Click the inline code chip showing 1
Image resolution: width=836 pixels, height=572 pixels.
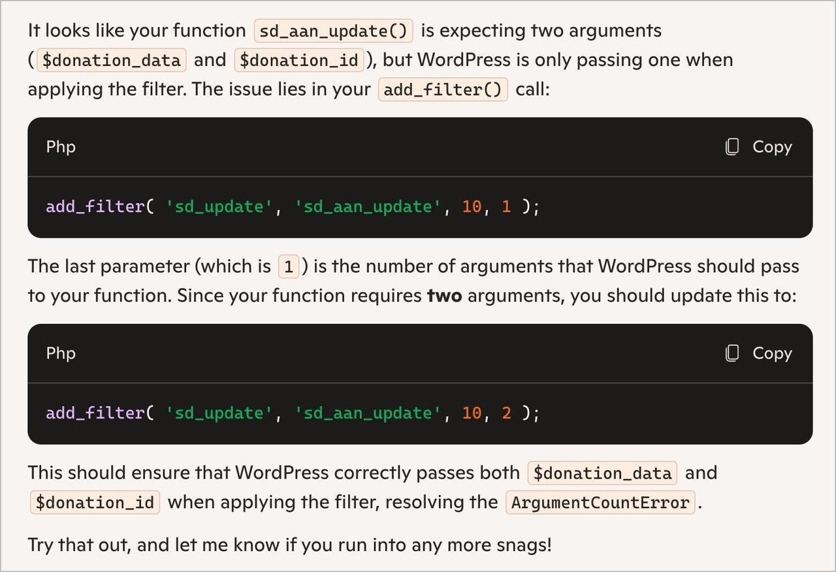click(x=288, y=267)
